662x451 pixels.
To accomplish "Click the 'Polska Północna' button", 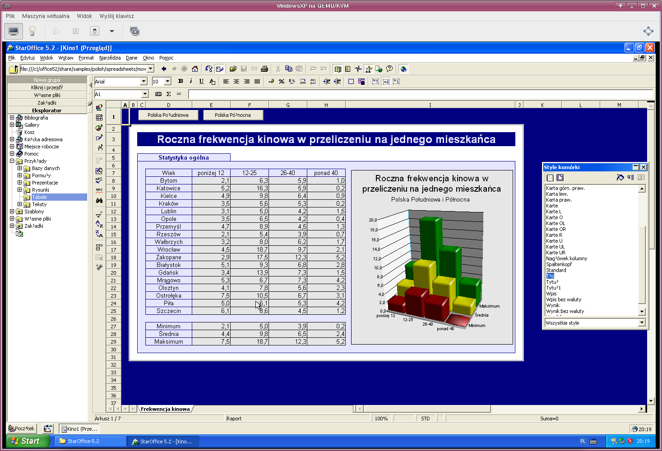I will [x=233, y=115].
